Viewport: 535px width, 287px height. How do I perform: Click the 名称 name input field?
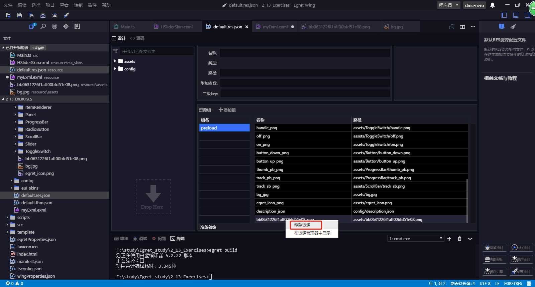click(305, 53)
